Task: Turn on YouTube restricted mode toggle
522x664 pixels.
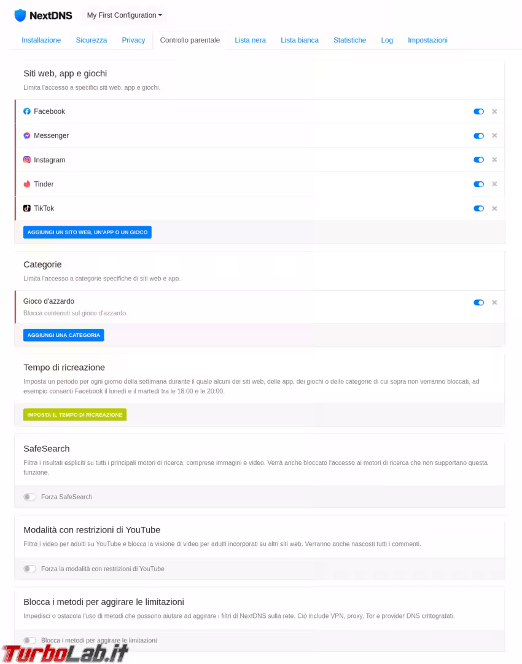Action: (29, 569)
